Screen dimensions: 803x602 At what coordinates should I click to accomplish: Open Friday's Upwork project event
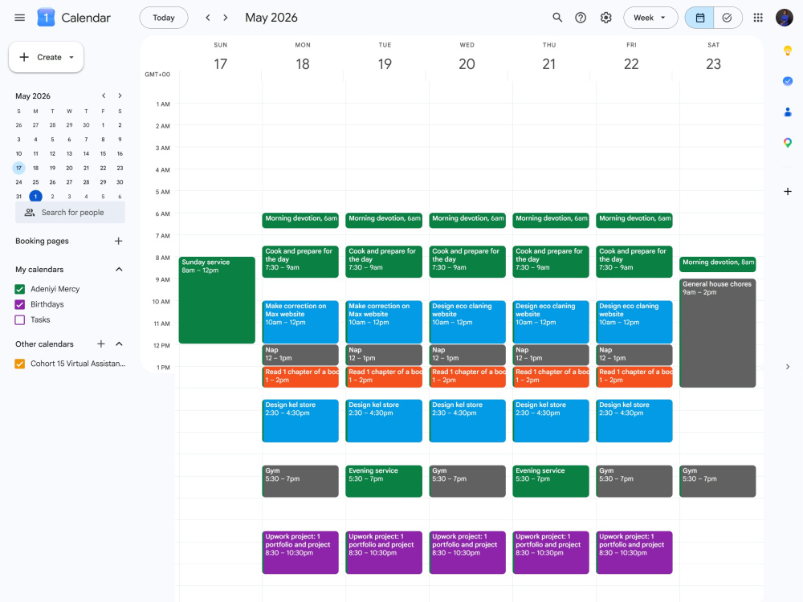tap(634, 552)
